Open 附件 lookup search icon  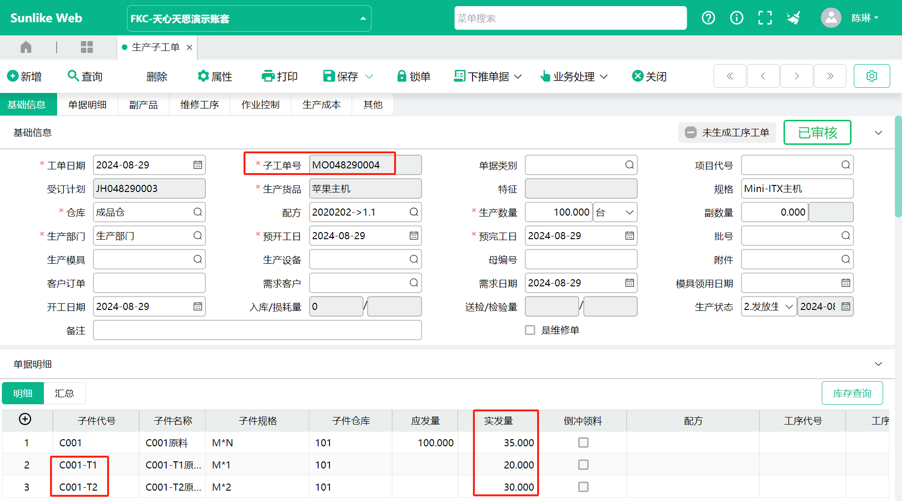[846, 259]
